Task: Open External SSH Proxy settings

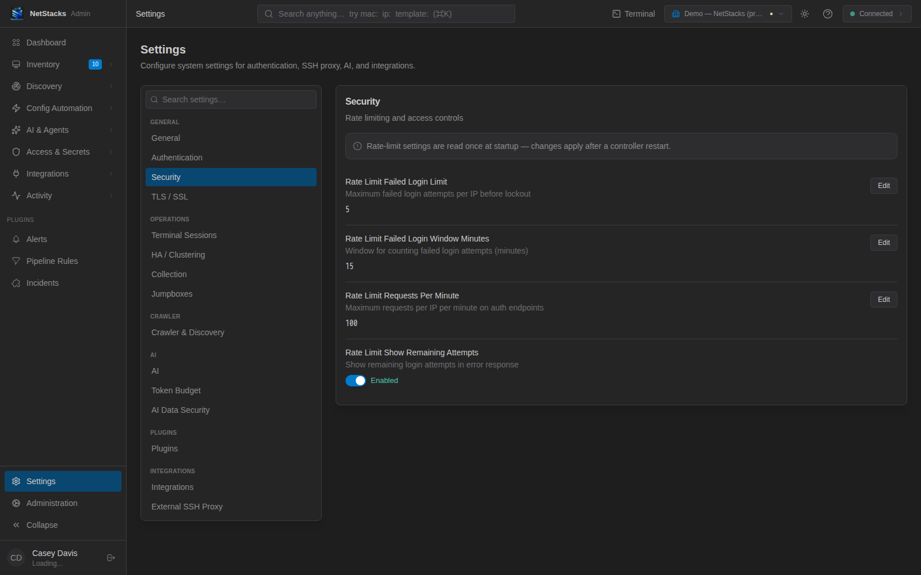Action: pos(231,507)
